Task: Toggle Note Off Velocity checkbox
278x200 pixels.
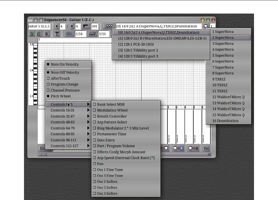Action: [x=48, y=72]
